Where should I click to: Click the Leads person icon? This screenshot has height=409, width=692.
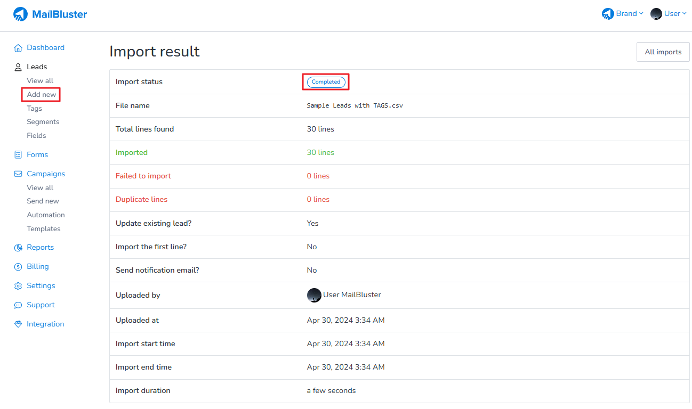click(18, 67)
